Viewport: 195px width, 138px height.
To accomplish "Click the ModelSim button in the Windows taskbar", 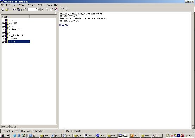I will coord(124,136).
